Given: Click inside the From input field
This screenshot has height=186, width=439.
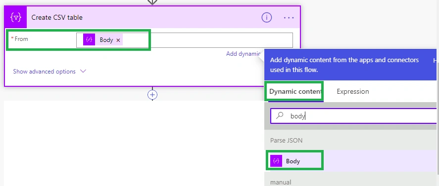Looking at the screenshot, I should [x=185, y=40].
